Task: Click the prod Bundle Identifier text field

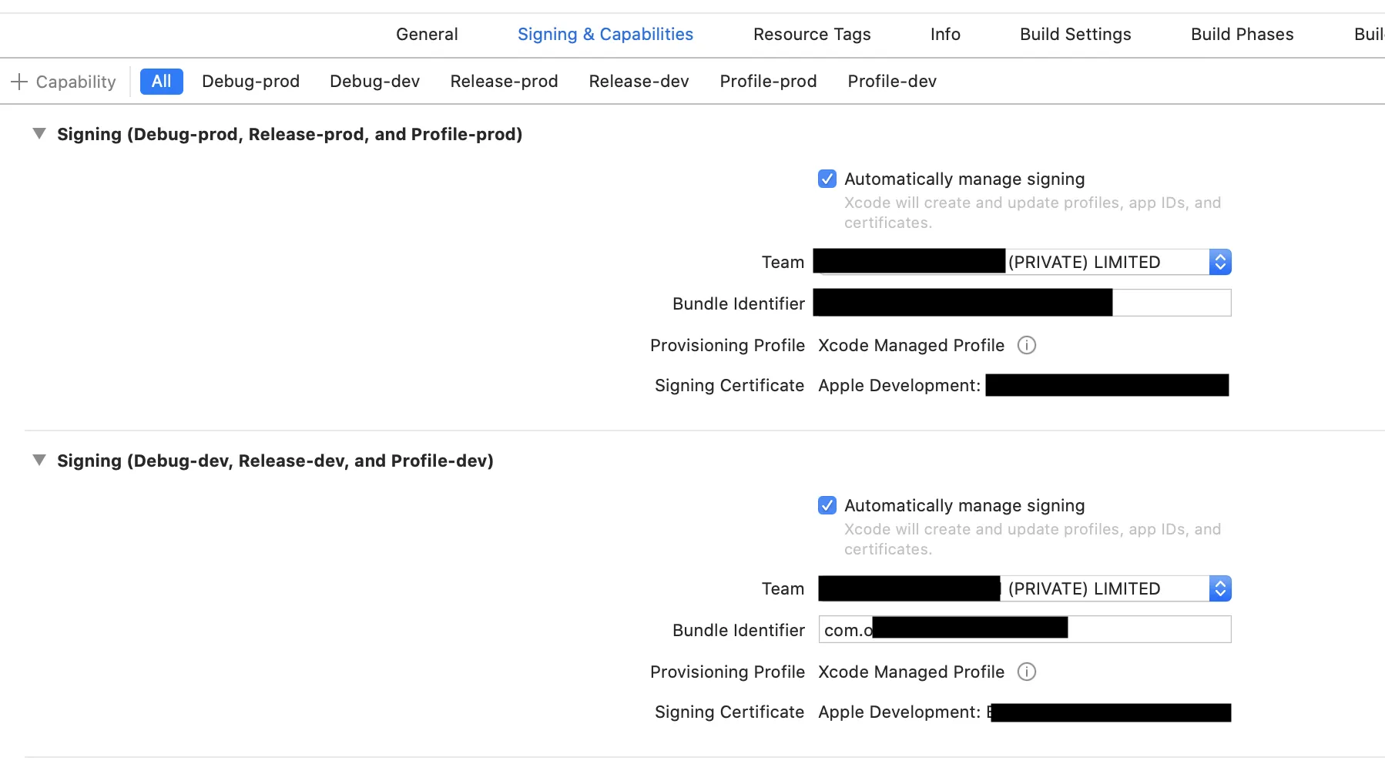Action: [1171, 303]
